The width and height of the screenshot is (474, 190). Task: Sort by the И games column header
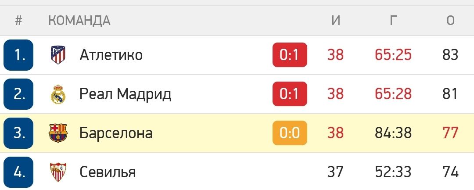(336, 20)
